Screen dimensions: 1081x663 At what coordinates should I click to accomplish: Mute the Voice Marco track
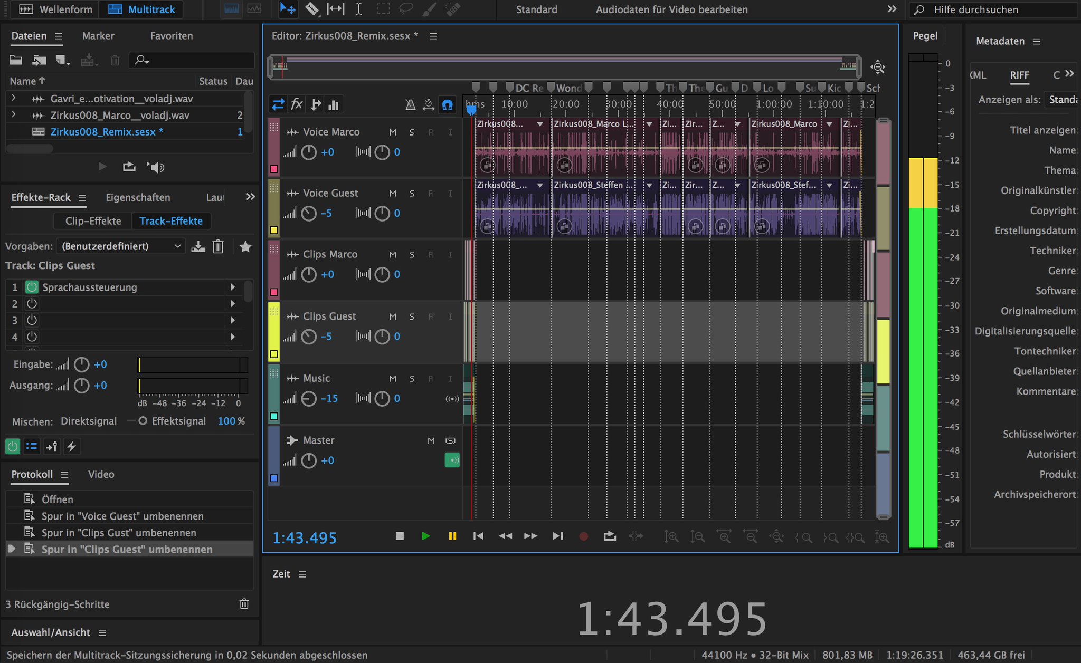393,132
